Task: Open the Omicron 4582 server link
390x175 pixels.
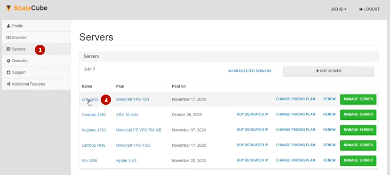Action: click(94, 115)
